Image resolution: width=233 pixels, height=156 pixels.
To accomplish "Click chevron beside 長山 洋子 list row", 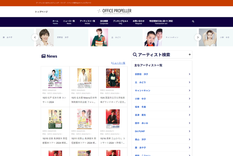I will point(189,140).
